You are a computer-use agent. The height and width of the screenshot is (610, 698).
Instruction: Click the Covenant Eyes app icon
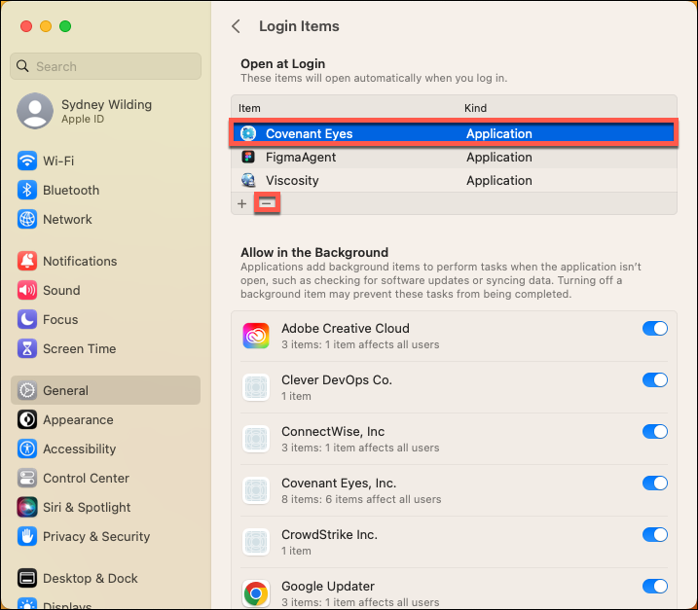tap(248, 133)
